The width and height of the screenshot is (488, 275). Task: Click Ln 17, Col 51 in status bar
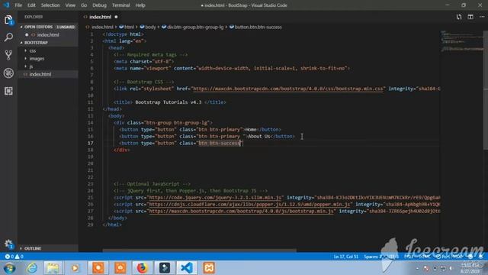345,257
